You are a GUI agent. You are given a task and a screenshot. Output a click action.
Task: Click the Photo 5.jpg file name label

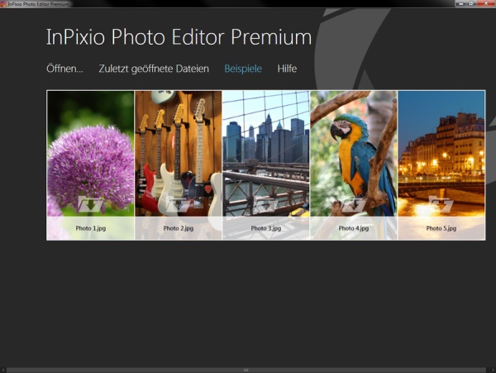click(x=441, y=228)
